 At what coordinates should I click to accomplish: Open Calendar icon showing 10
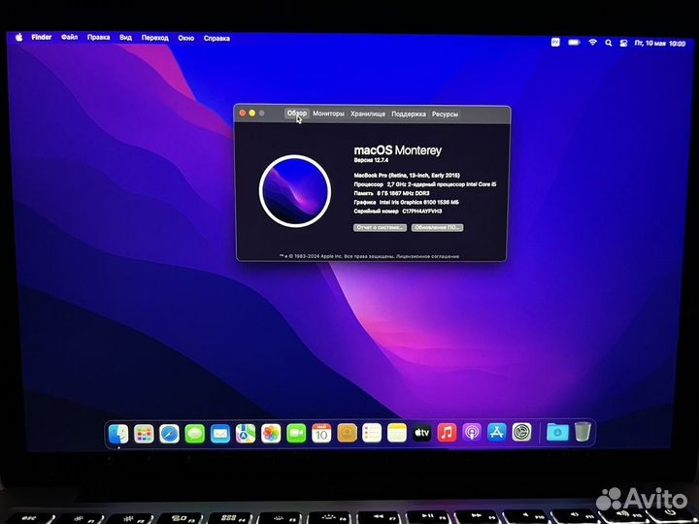(x=321, y=433)
